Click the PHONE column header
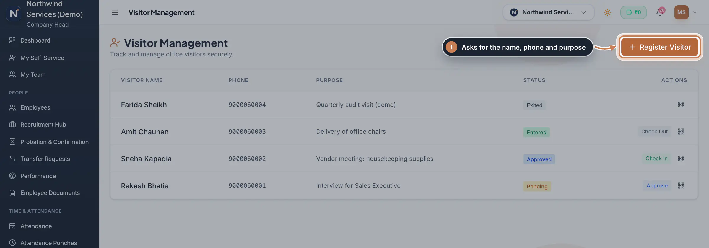This screenshot has width=709, height=248. coord(238,80)
